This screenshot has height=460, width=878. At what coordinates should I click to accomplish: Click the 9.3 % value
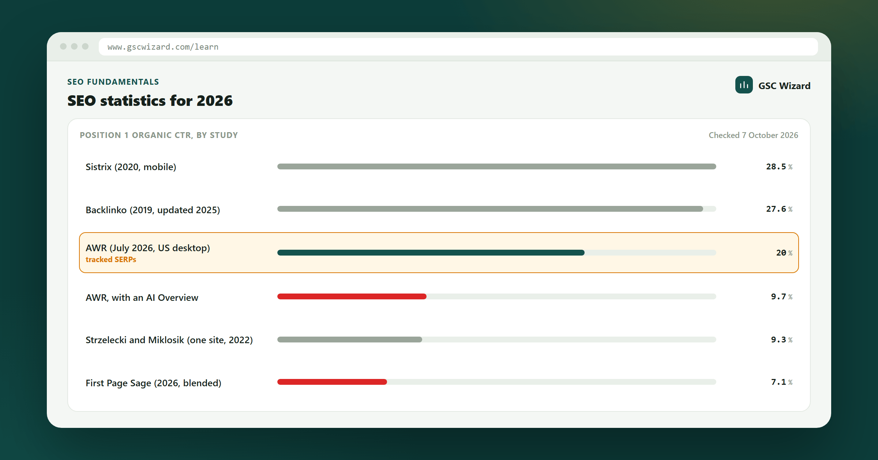click(x=782, y=340)
